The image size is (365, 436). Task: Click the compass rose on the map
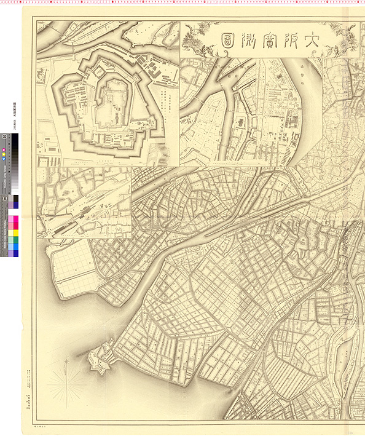(x=66, y=384)
